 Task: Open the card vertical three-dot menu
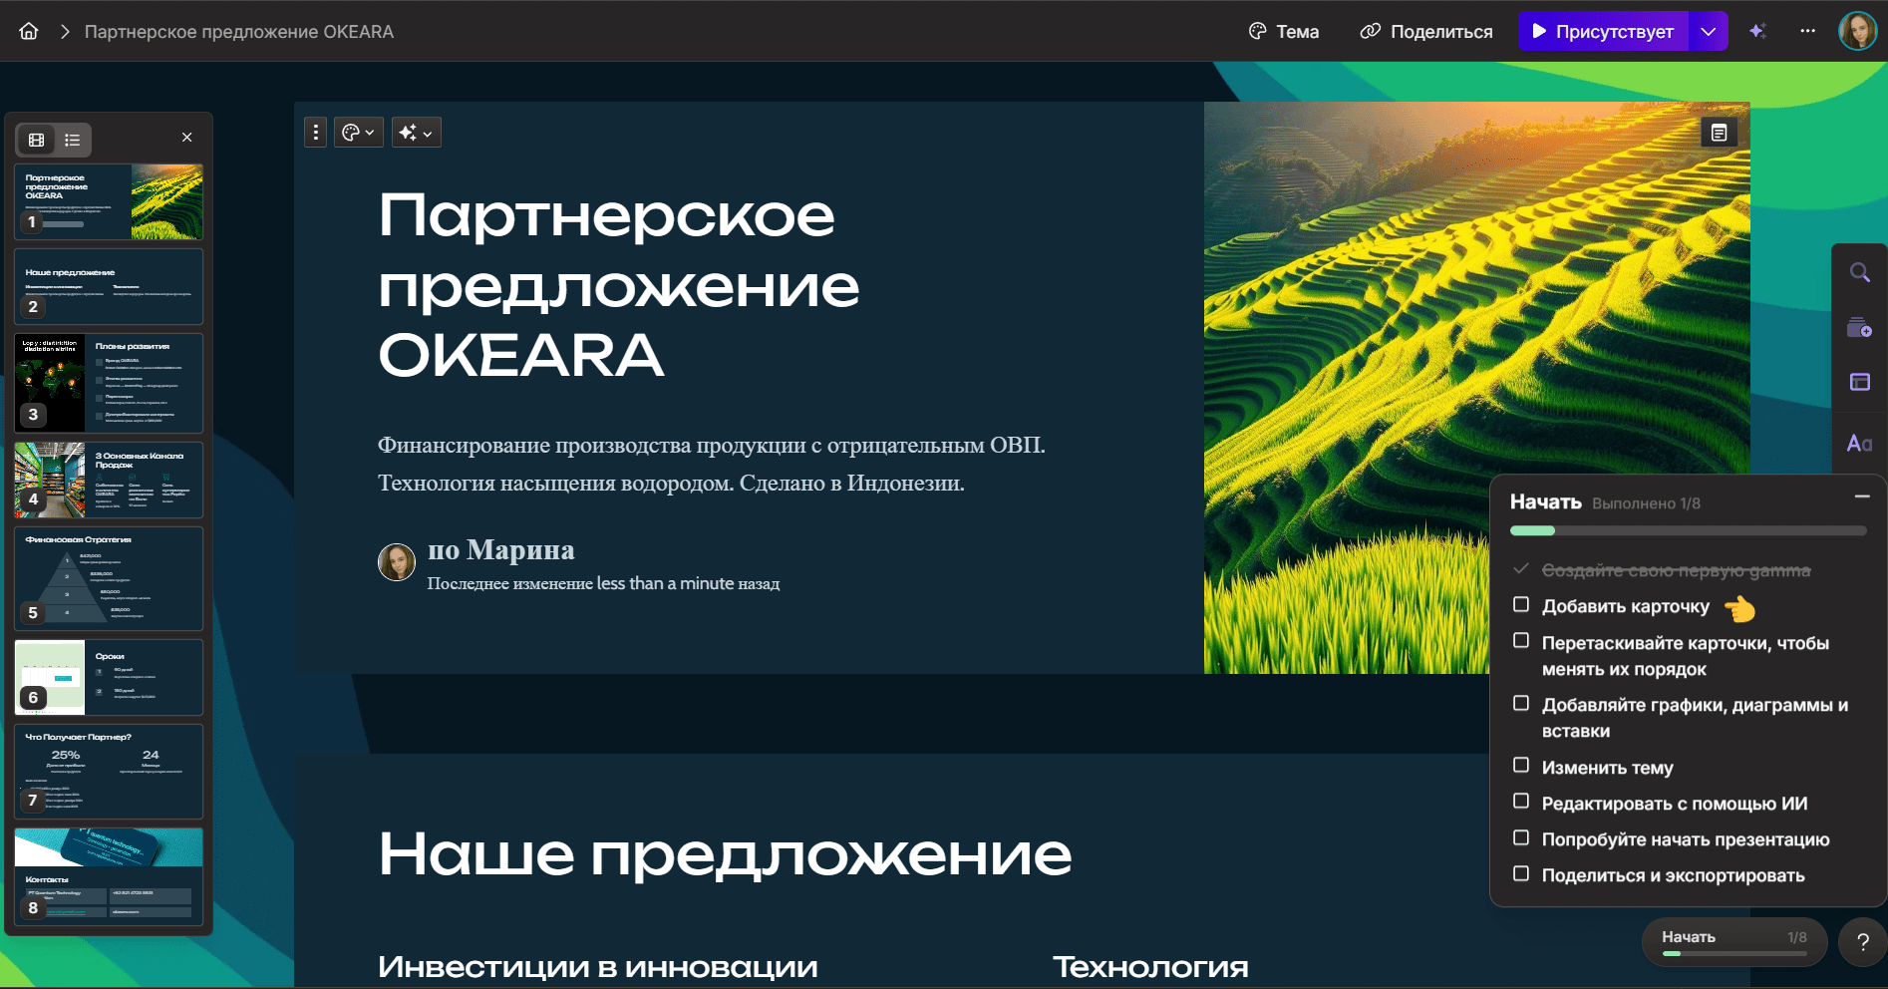(x=316, y=133)
